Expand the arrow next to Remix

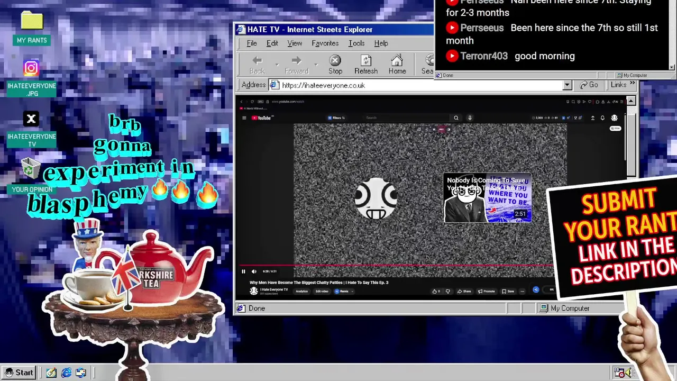click(x=353, y=291)
